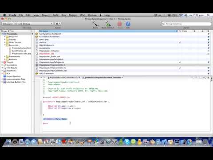This screenshot has height=160, width=213.
Task: Open Skype from the Dock
Action: 127,142
